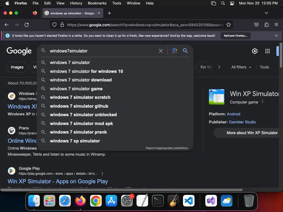Click the page's vertical scrollbar
Image resolution: width=283 pixels, height=212 pixels.
click(x=281, y=55)
